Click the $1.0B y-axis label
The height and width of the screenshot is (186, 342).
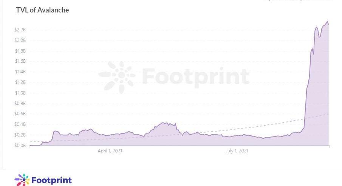(x=20, y=93)
